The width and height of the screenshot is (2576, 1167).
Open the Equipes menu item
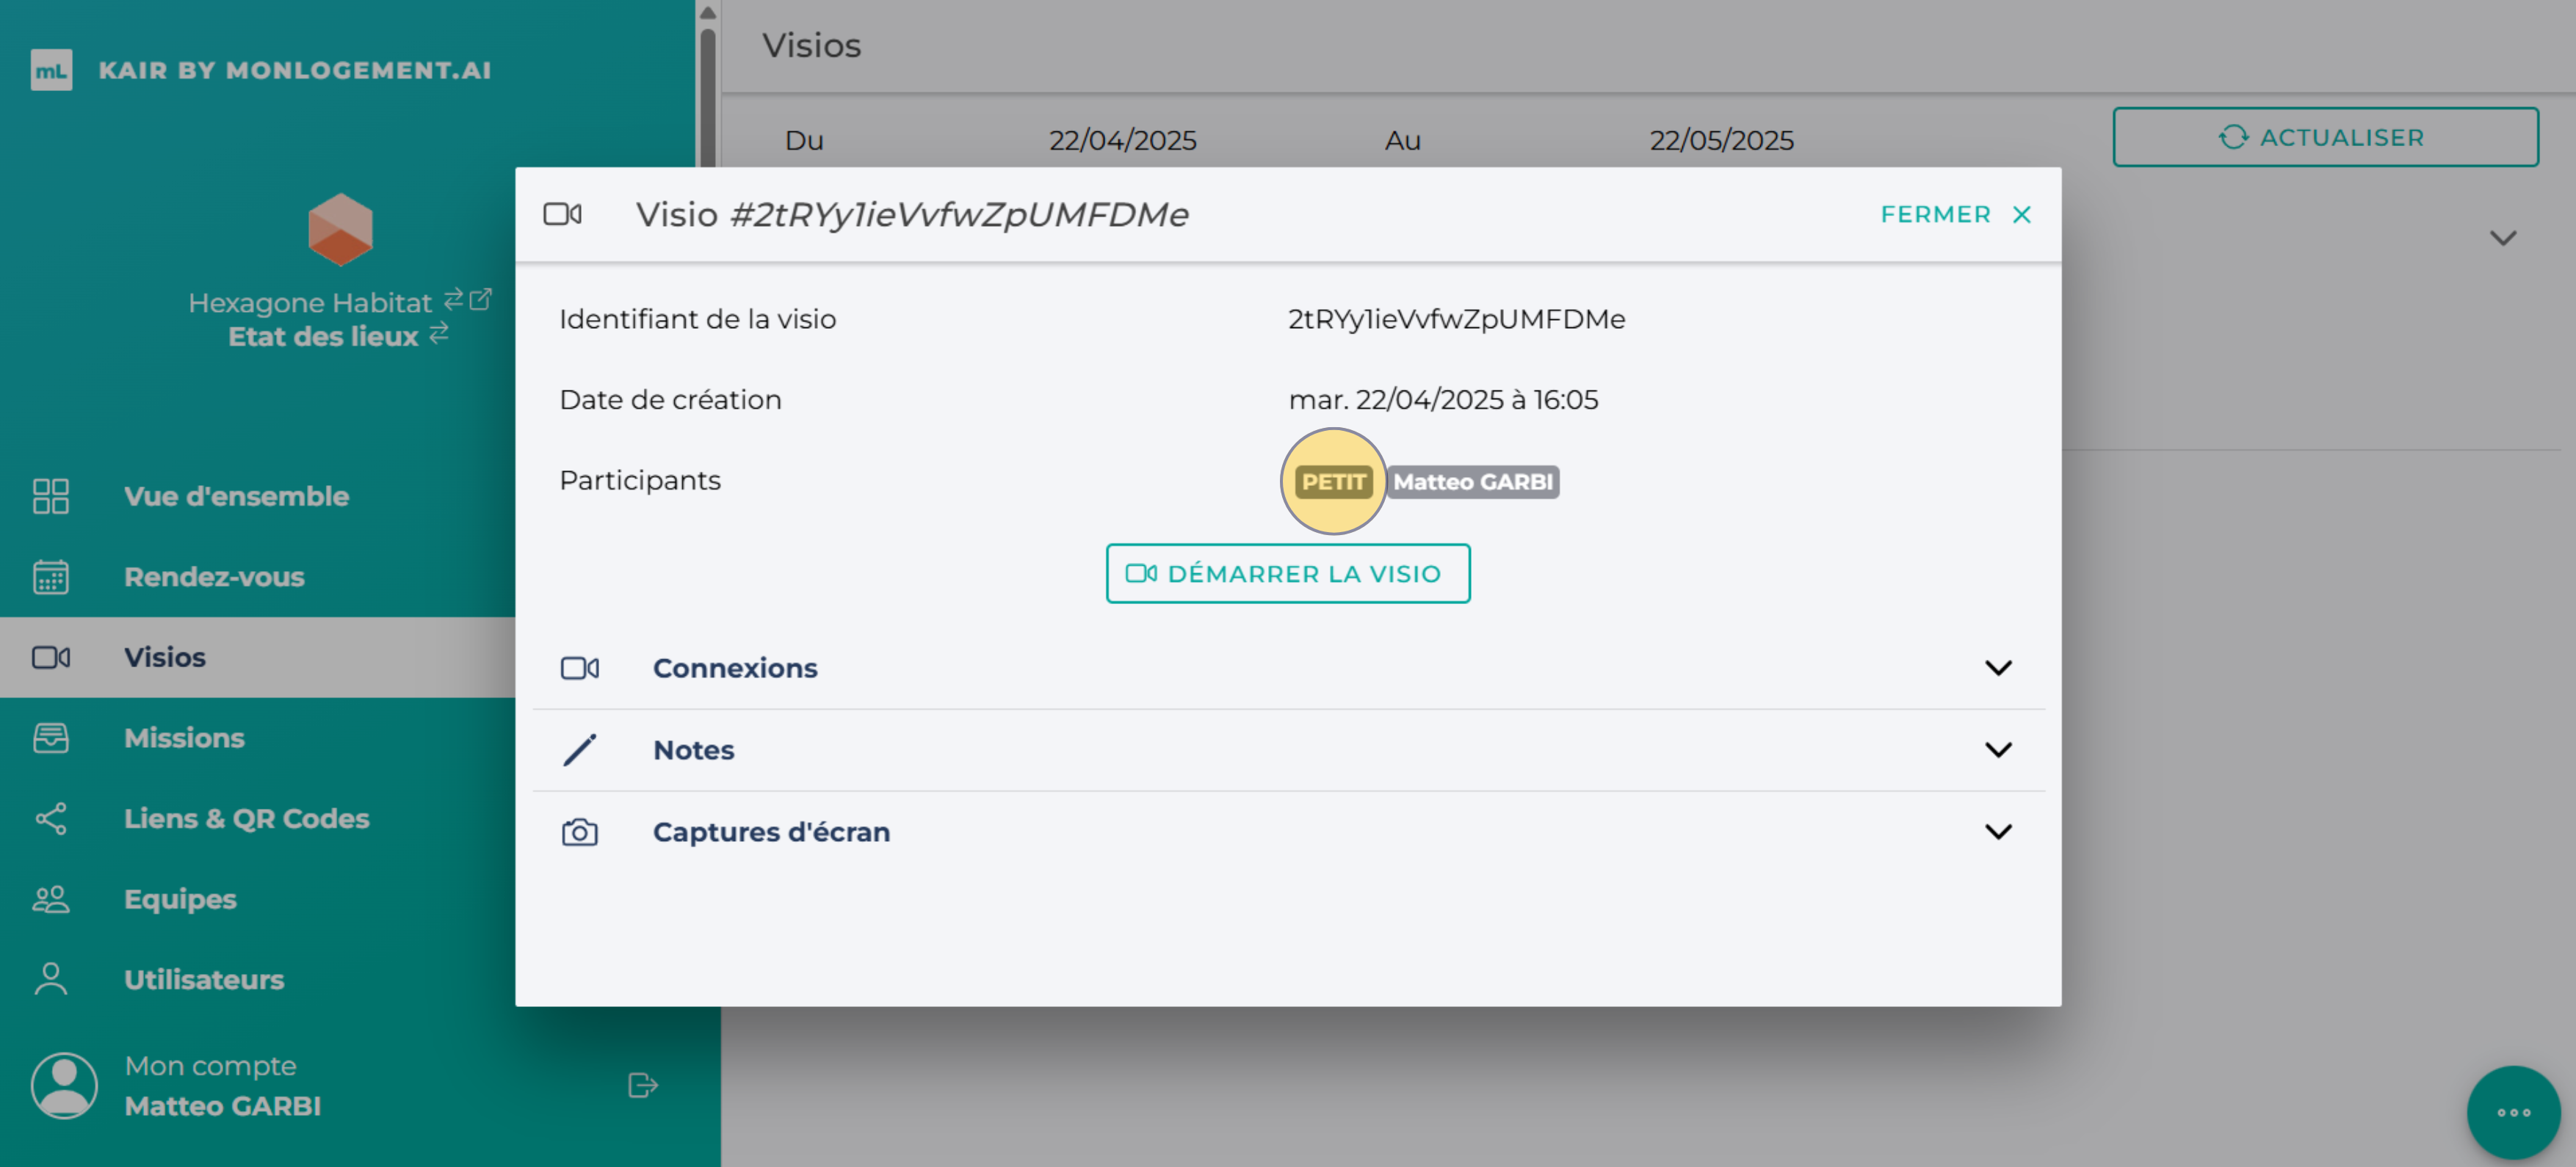(180, 898)
